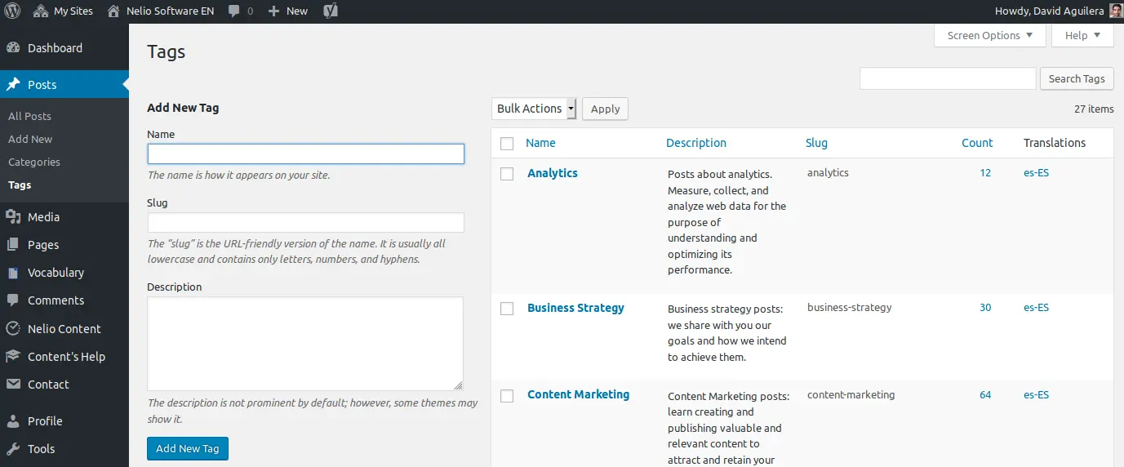Toggle the select-all tags checkbox in header
Screen dimensions: 1124x467
(507, 144)
